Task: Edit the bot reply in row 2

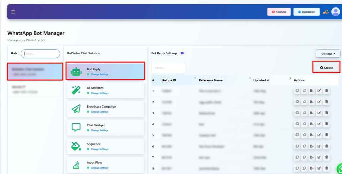Action: click(319, 102)
